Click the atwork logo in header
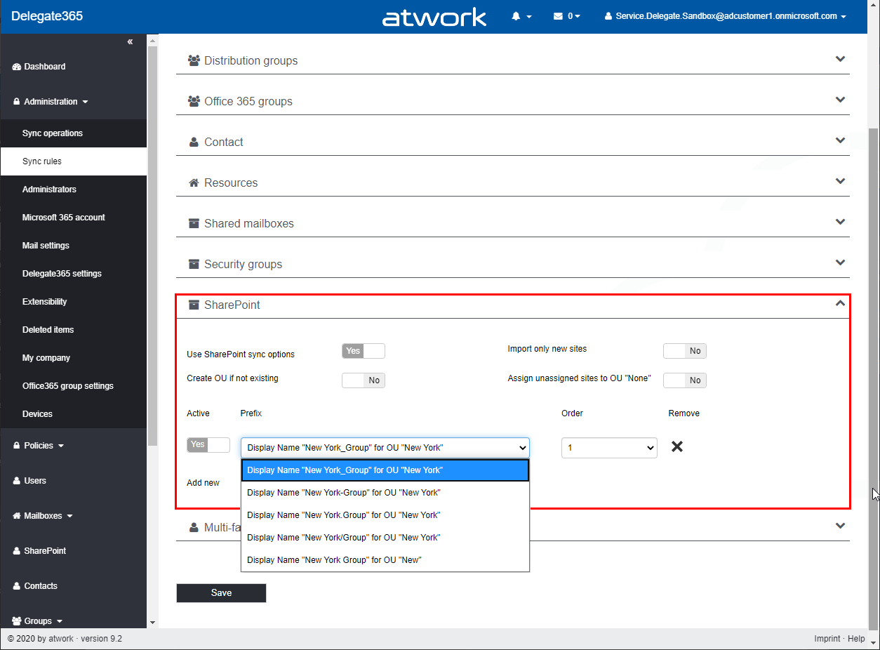Viewport: 880px width, 650px height. (x=434, y=17)
